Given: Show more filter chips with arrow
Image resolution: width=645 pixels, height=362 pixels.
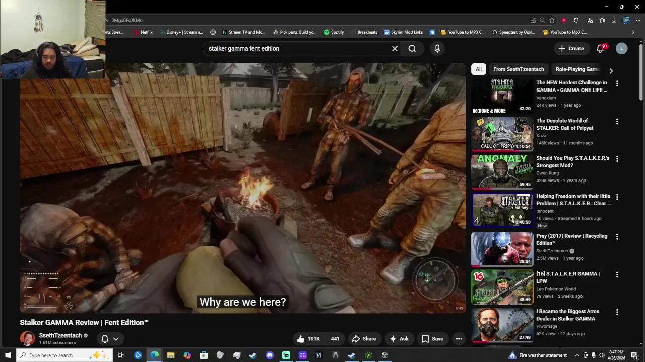Looking at the screenshot, I should (611, 71).
